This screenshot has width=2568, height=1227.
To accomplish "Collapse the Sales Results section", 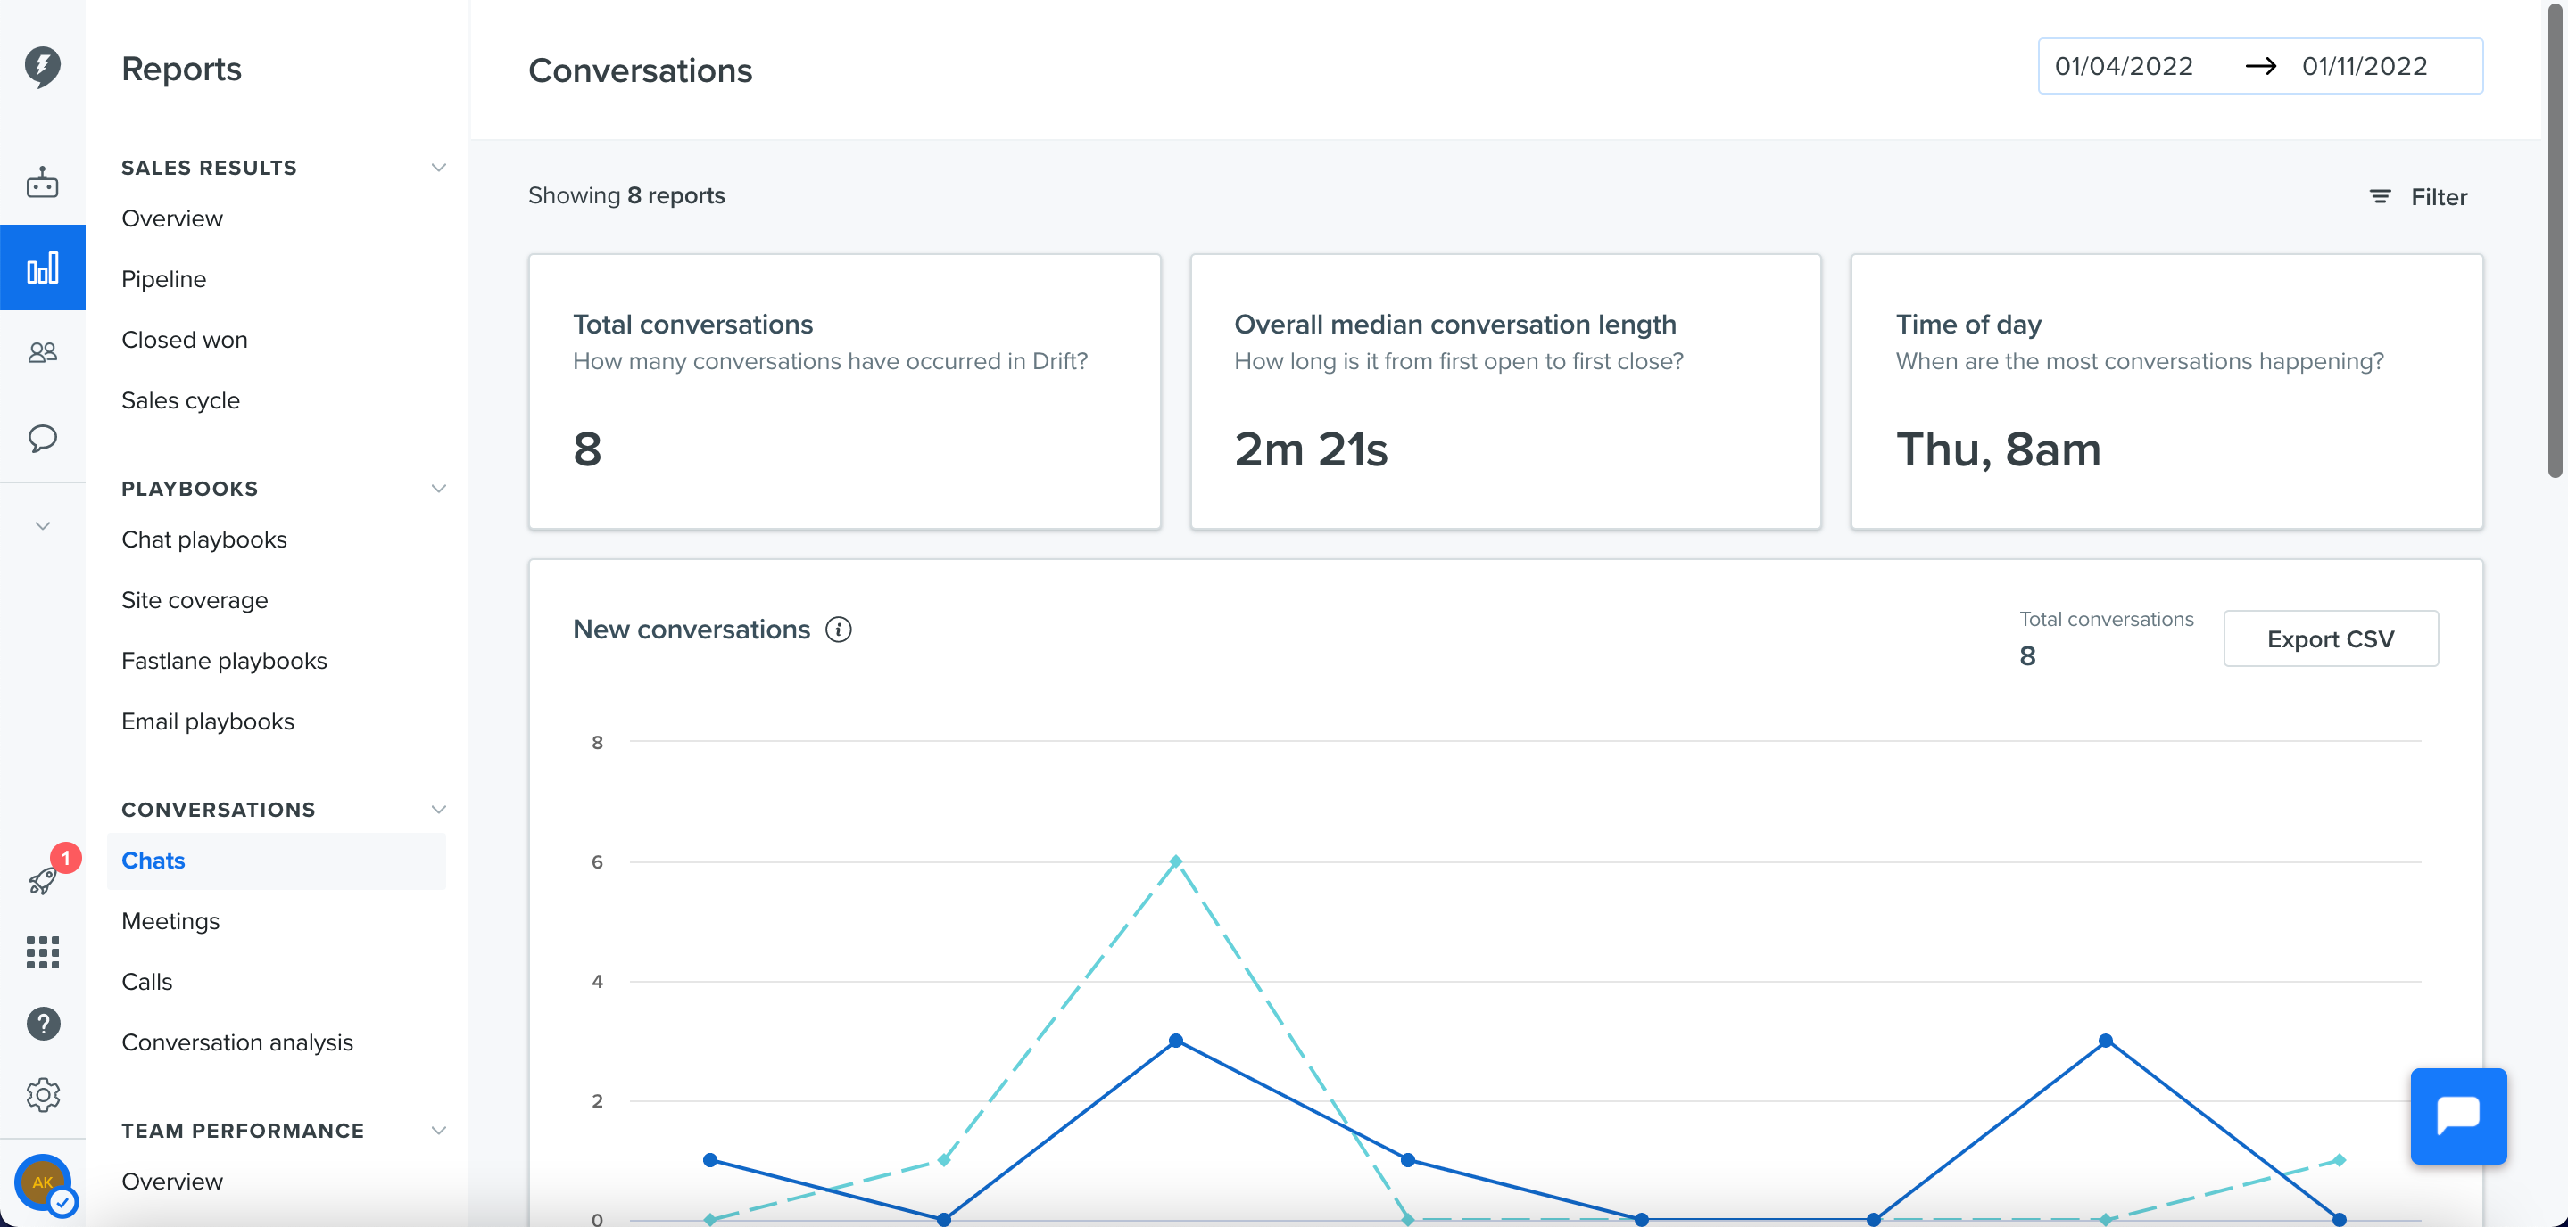I will pyautogui.click(x=437, y=168).
